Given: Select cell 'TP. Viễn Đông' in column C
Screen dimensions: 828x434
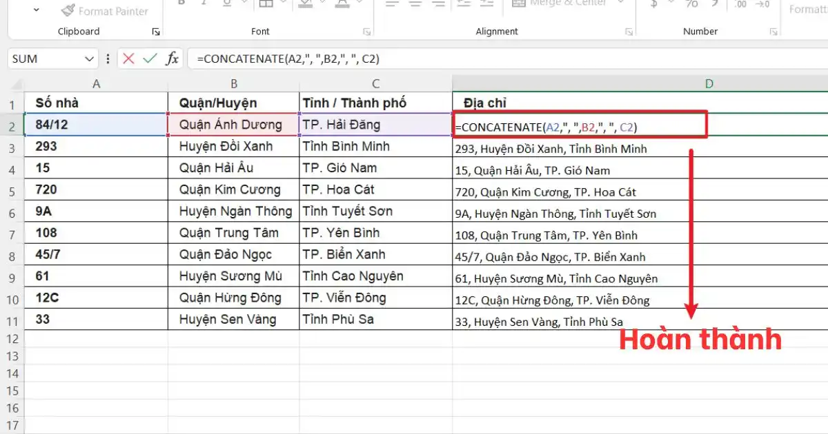Looking at the screenshot, I should pyautogui.click(x=376, y=298).
